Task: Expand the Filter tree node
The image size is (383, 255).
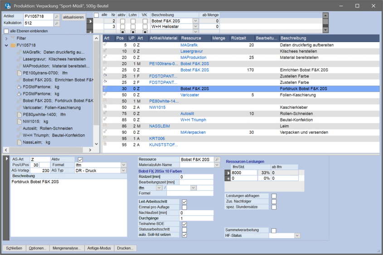Action: 6,38
